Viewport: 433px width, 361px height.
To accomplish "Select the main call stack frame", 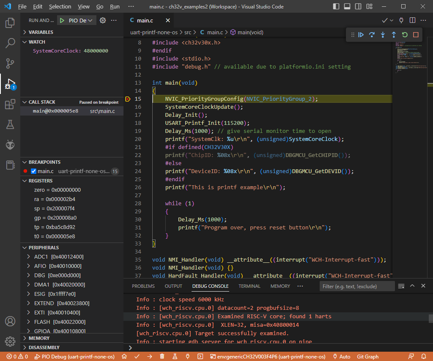I will (x=55, y=111).
